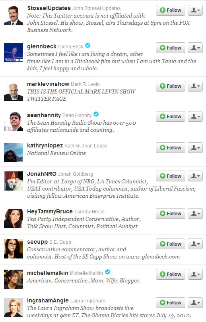
Task: Follow the glennbeck account
Action: point(171,48)
